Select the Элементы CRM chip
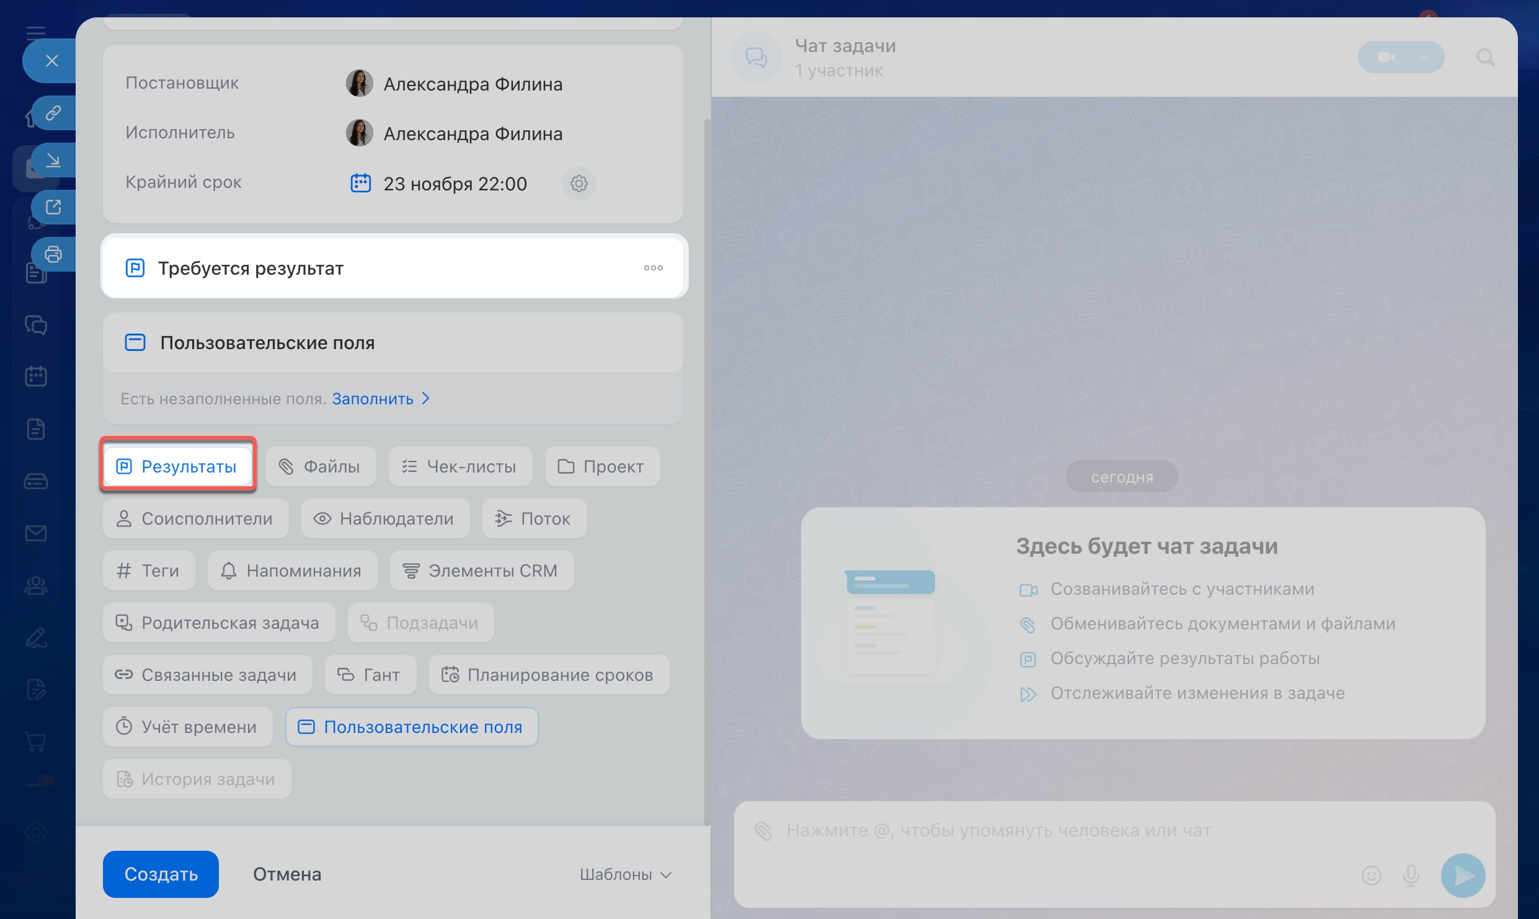This screenshot has width=1539, height=919. click(x=481, y=570)
